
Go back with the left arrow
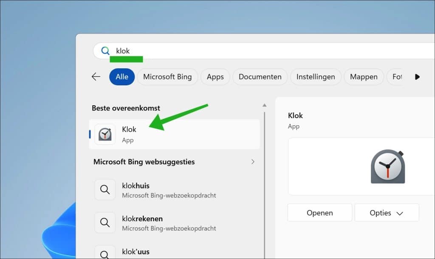point(96,76)
